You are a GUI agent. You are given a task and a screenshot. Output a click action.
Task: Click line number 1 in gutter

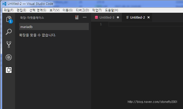click(x=101, y=24)
